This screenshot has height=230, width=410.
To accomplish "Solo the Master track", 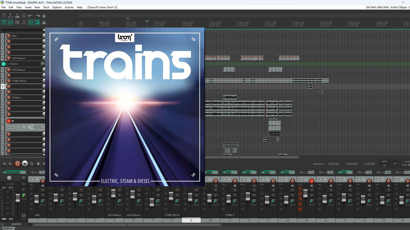I will pyautogui.click(x=23, y=190).
